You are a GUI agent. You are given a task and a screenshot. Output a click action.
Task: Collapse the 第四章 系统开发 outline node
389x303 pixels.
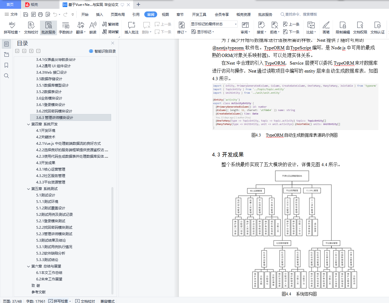click(x=28, y=124)
